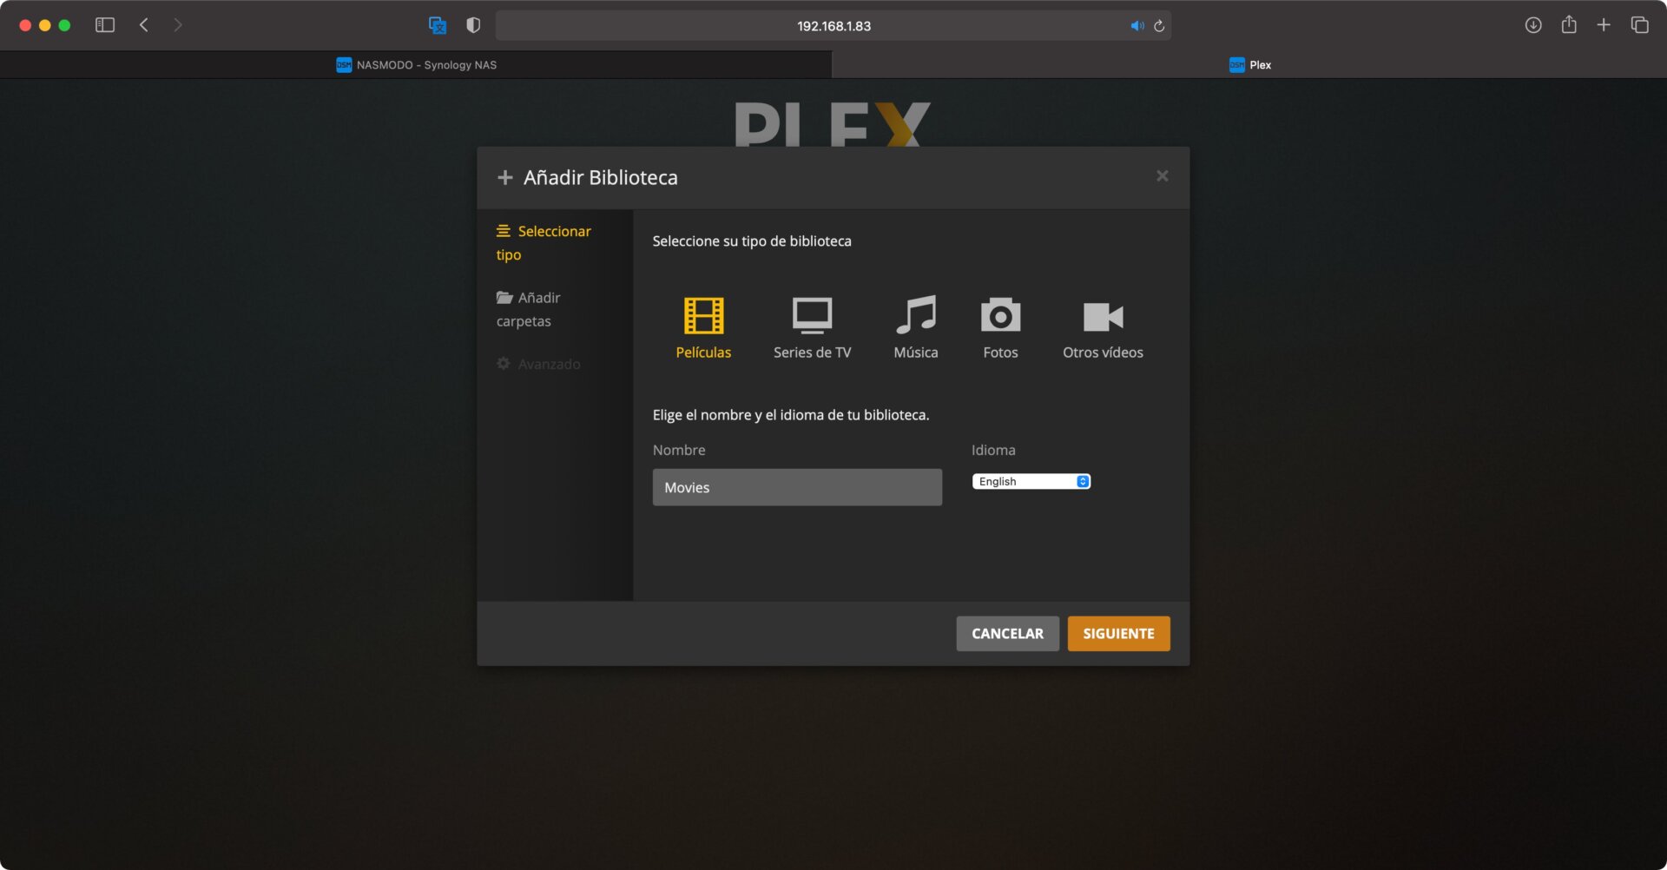
Task: Toggle the Safari sidebar
Action: pos(105,25)
